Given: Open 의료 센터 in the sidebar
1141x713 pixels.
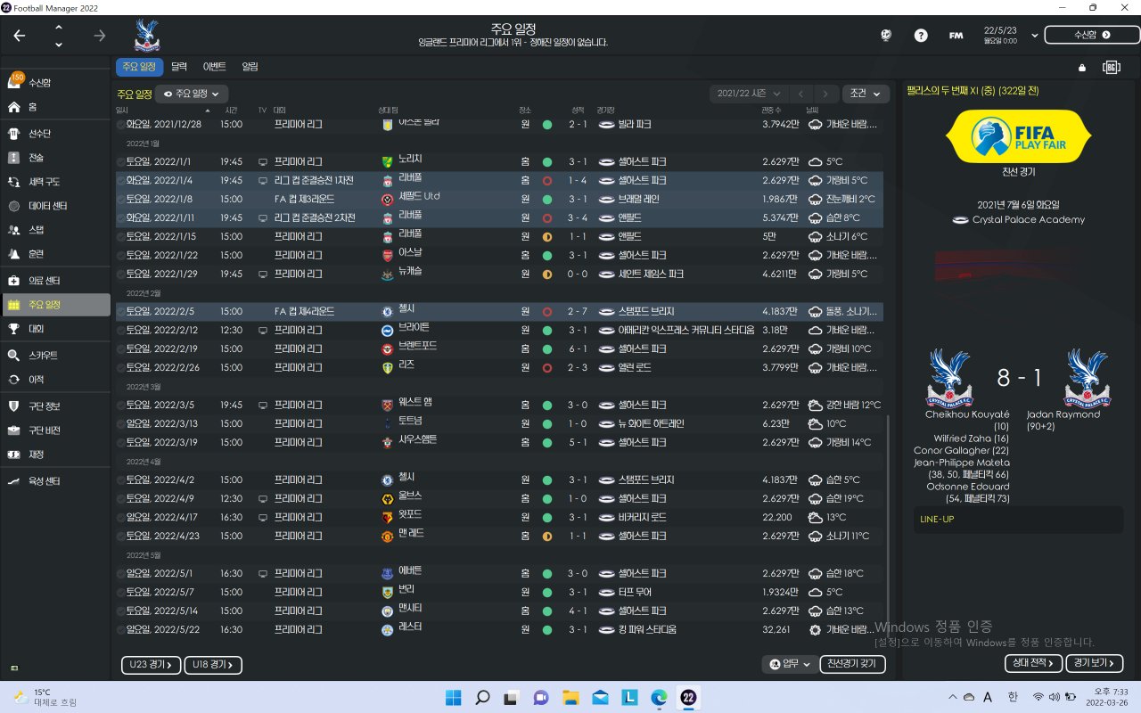Looking at the screenshot, I should point(55,281).
